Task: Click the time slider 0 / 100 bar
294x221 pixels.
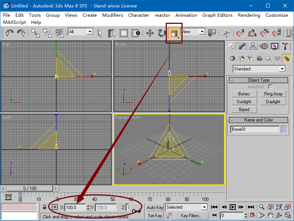Action: click(30, 188)
